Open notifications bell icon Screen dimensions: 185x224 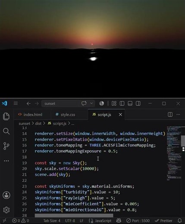180,221
